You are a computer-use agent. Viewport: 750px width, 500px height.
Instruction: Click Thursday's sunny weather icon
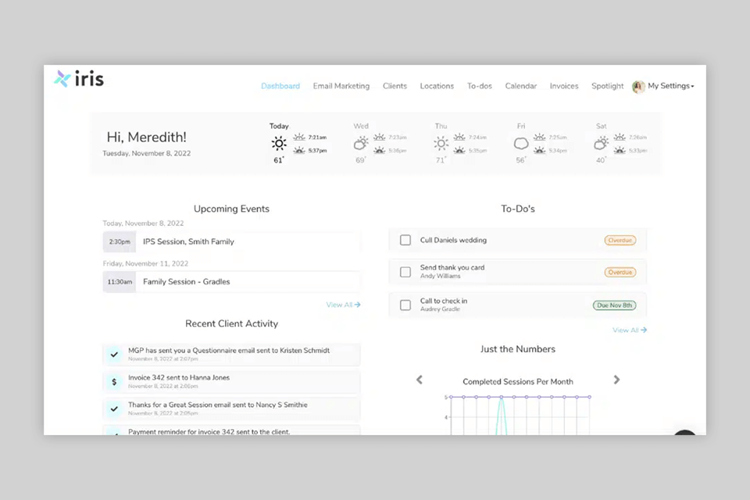tap(441, 143)
